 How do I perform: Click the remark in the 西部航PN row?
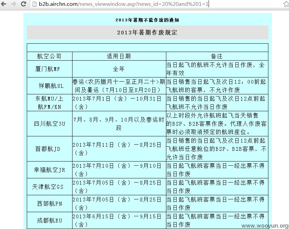(217, 204)
